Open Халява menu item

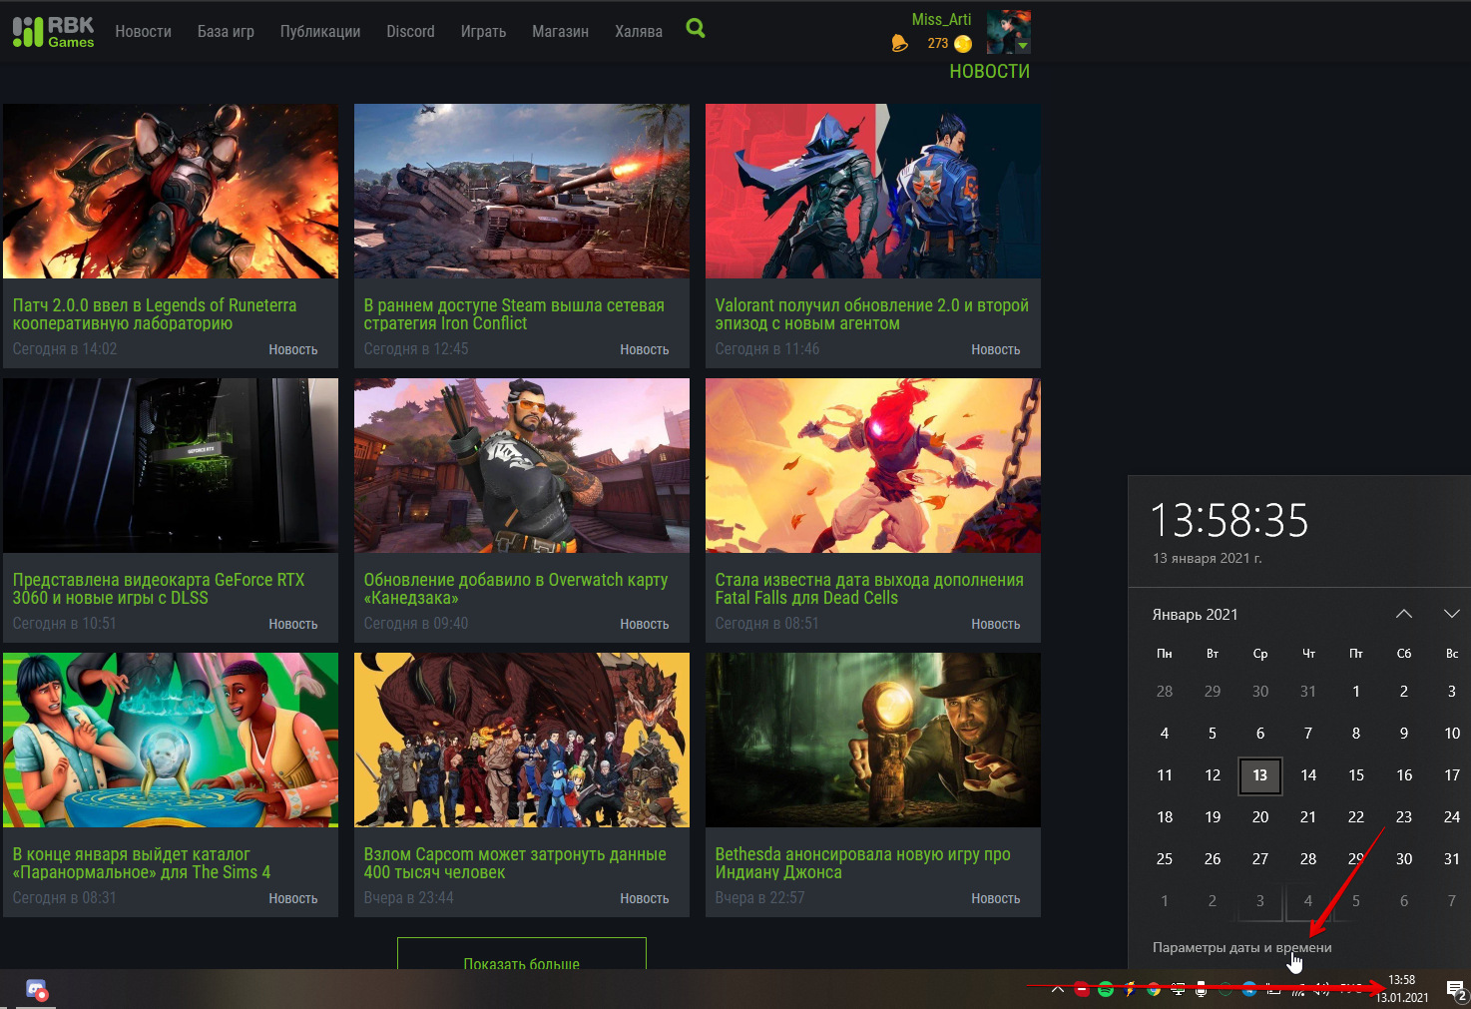639,31
